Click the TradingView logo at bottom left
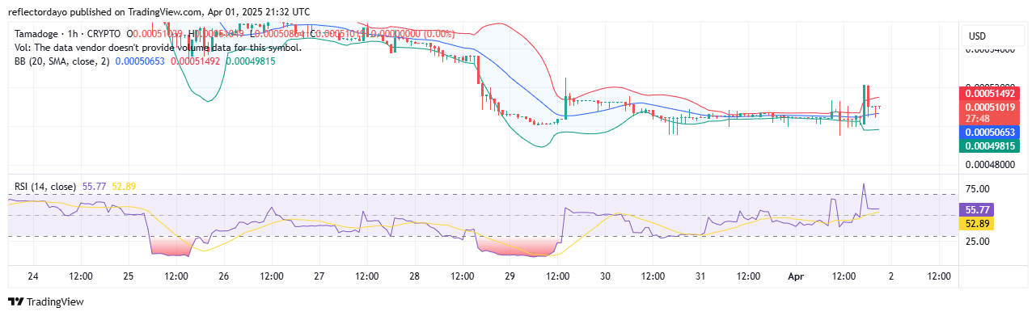 46,302
